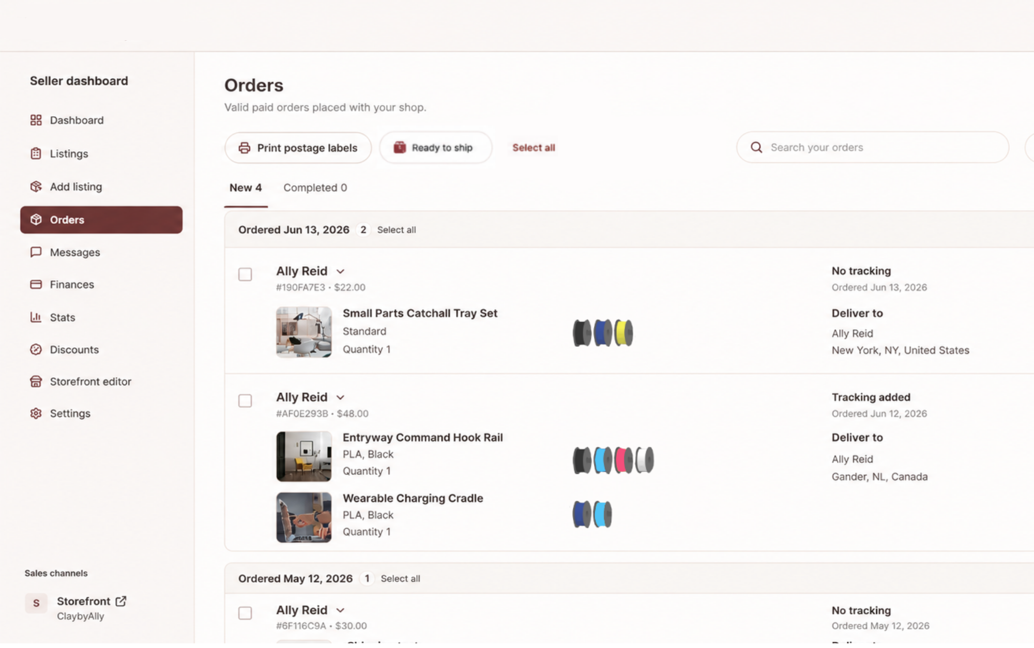Click the Orders package icon

click(36, 220)
